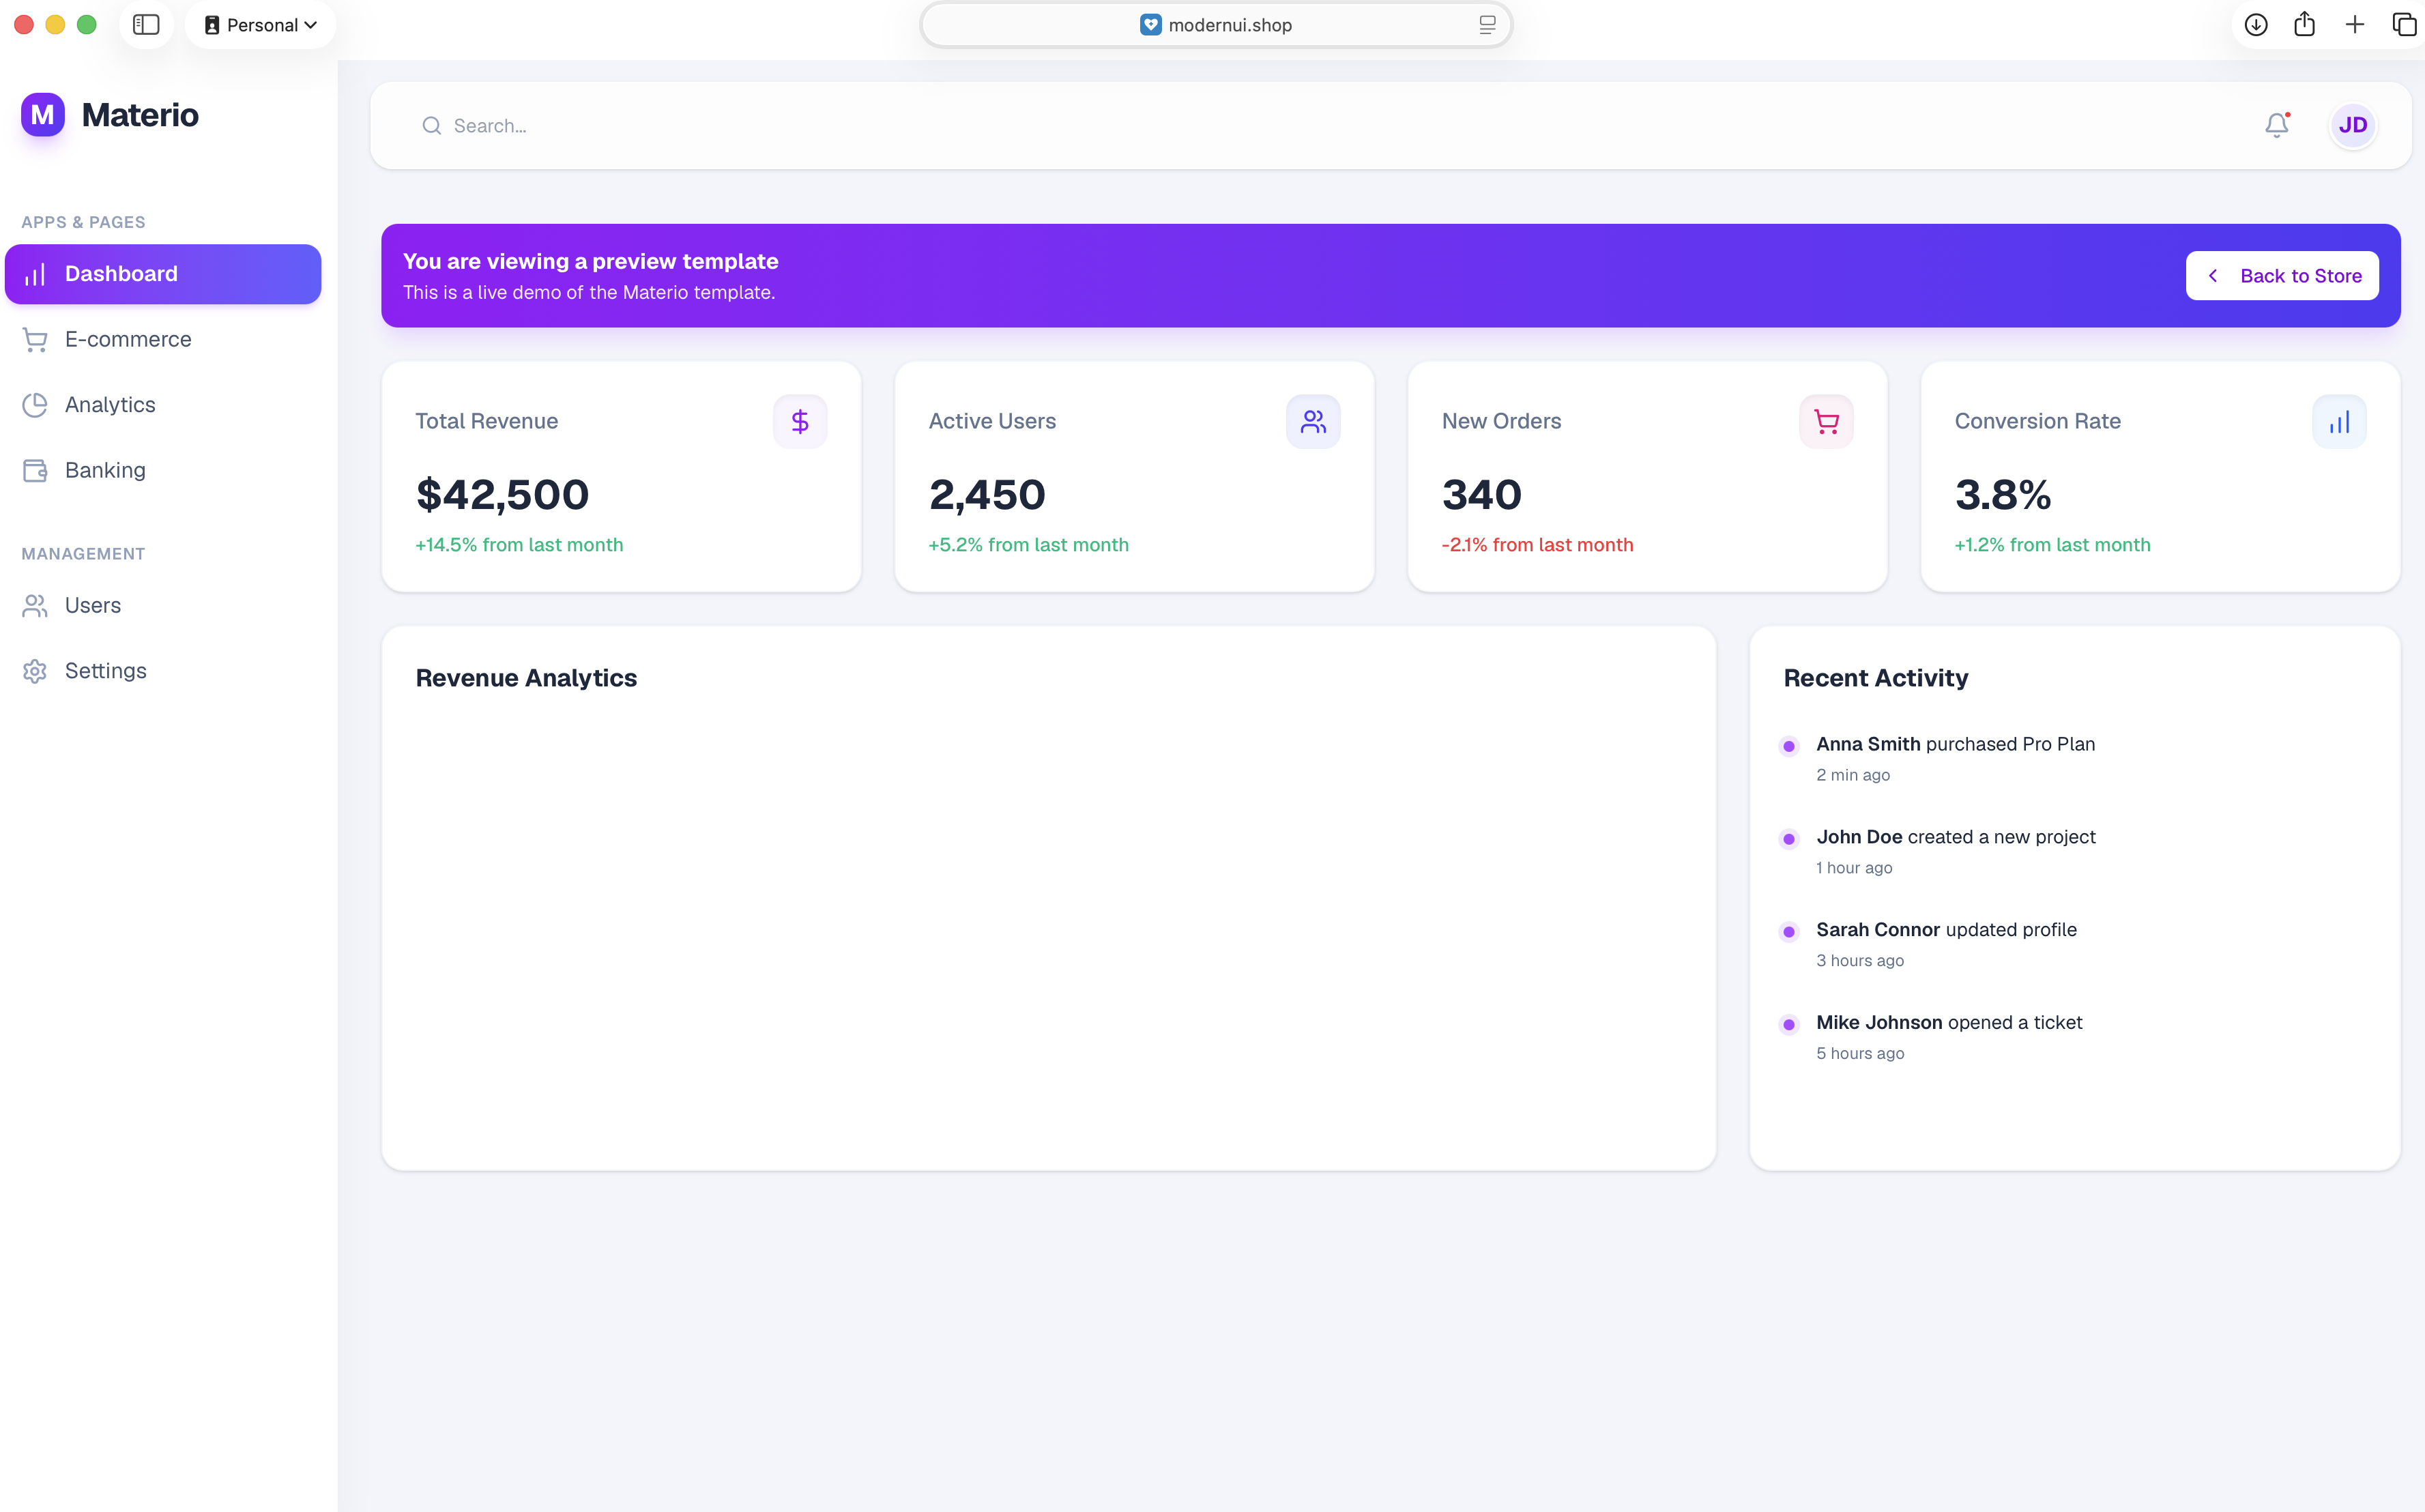Click the '1 hour ago' timestamp
This screenshot has width=2425, height=1512.
tap(1854, 868)
